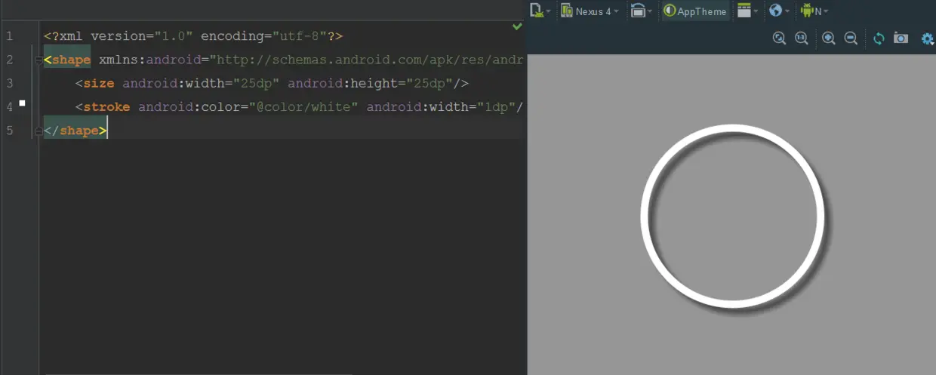Open the Nexus 4 device selector
936x375 pixels.
(590, 11)
